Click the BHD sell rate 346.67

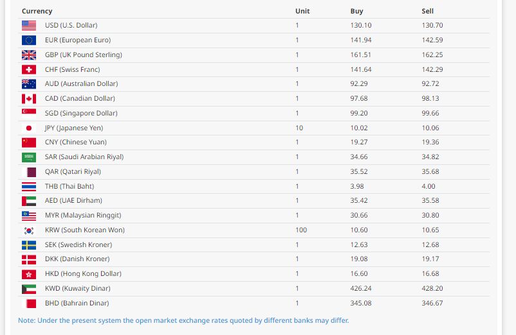(432, 303)
